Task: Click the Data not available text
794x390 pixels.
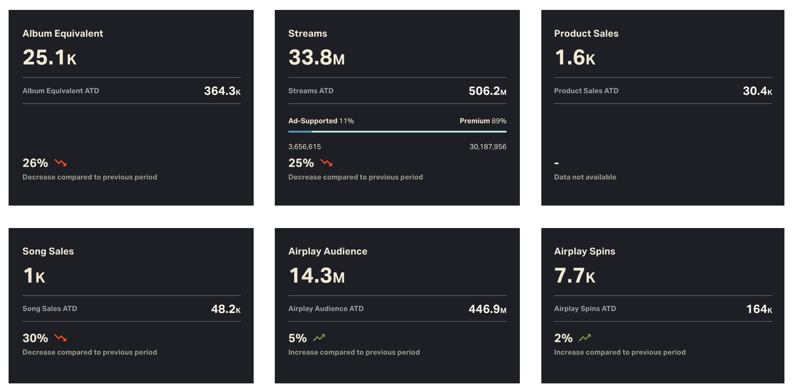Action: 585,177
